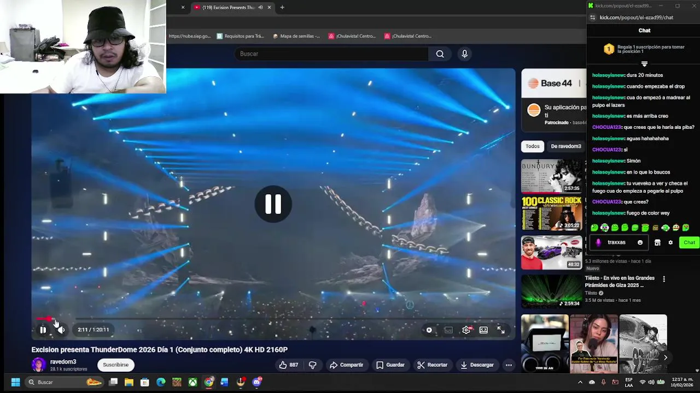The height and width of the screenshot is (393, 700).
Task: Close the left partially hidden browser tab
Action: 183,7
